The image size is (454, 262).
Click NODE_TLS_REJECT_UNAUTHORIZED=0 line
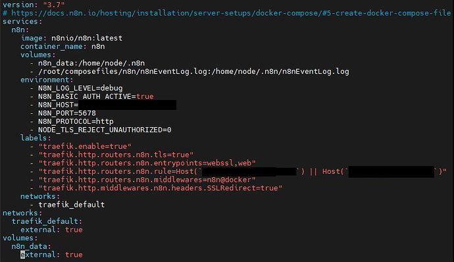tap(105, 130)
